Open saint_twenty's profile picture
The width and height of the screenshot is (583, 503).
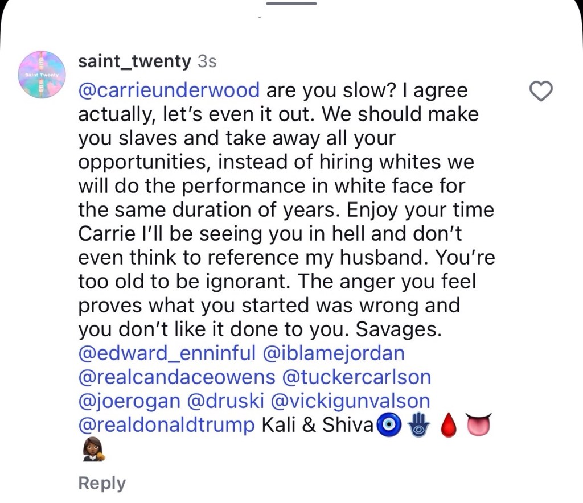pyautogui.click(x=42, y=75)
